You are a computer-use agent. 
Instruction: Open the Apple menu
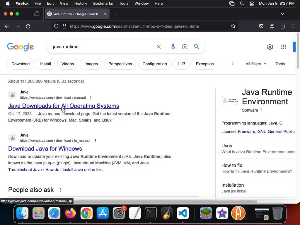(8, 4)
